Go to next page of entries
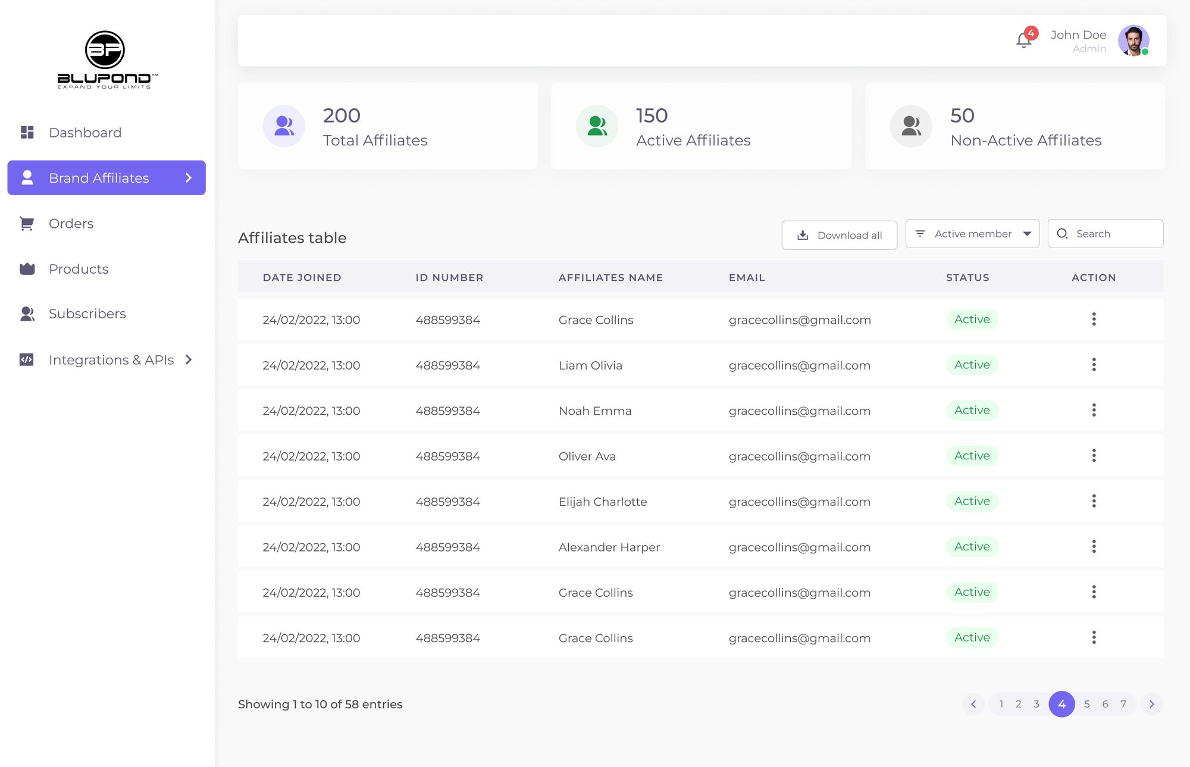This screenshot has width=1190, height=767. 1152,705
